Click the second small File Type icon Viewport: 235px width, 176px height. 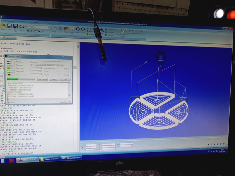[32, 31]
